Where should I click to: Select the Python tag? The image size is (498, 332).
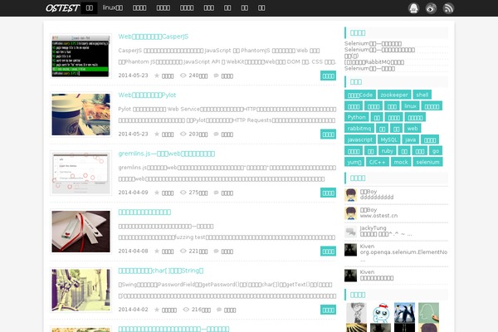pos(356,117)
